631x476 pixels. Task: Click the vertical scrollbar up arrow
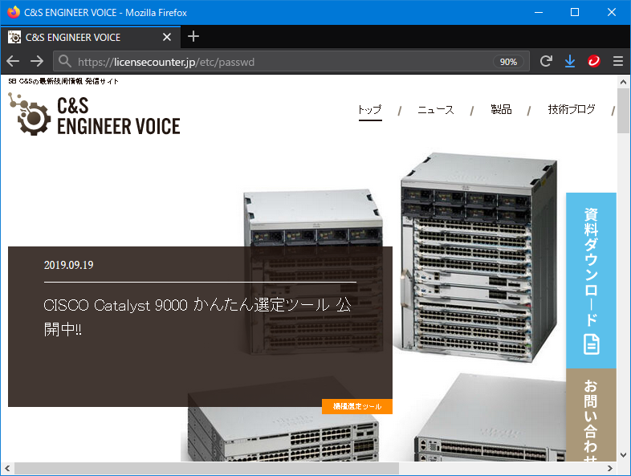(x=623, y=82)
